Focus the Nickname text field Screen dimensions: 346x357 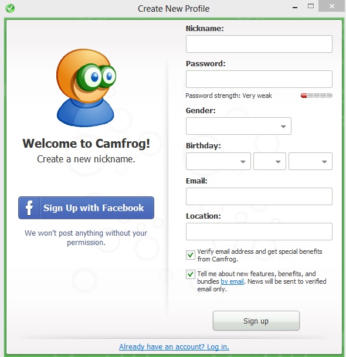pos(259,44)
